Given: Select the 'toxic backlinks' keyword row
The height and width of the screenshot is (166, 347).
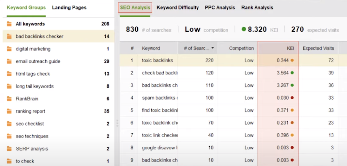Looking at the screenshot, I should click(158, 61).
